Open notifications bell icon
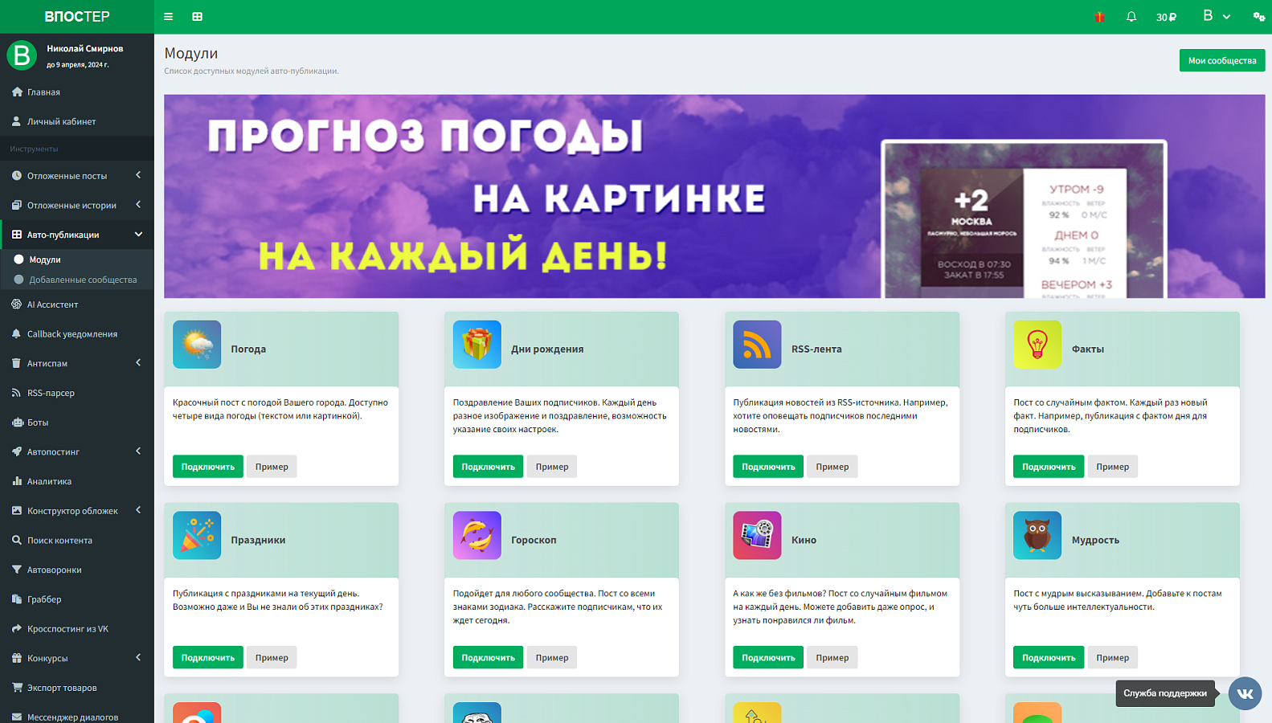The height and width of the screenshot is (723, 1272). coord(1131,17)
